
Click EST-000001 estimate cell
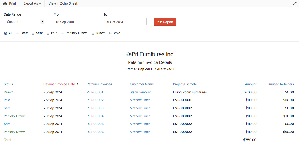tap(182, 100)
